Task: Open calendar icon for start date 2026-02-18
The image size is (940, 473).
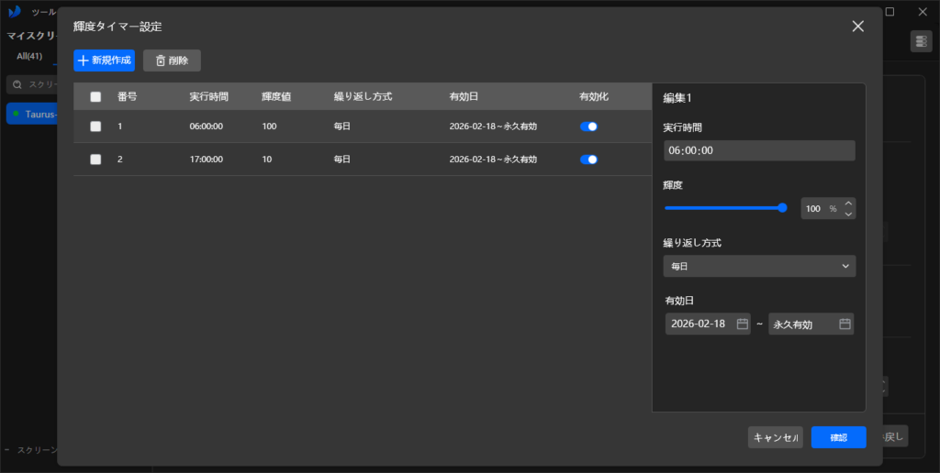Action: coord(742,324)
